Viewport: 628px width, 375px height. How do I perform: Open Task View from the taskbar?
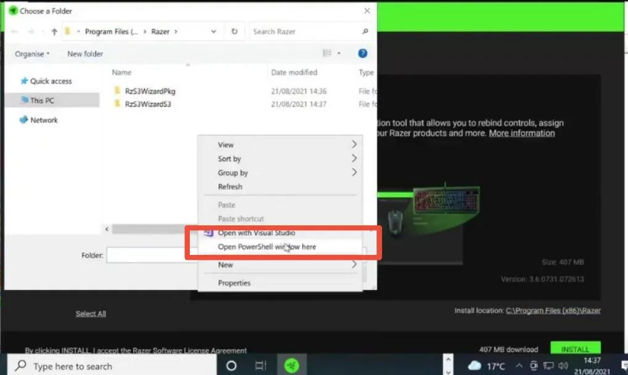click(x=259, y=365)
